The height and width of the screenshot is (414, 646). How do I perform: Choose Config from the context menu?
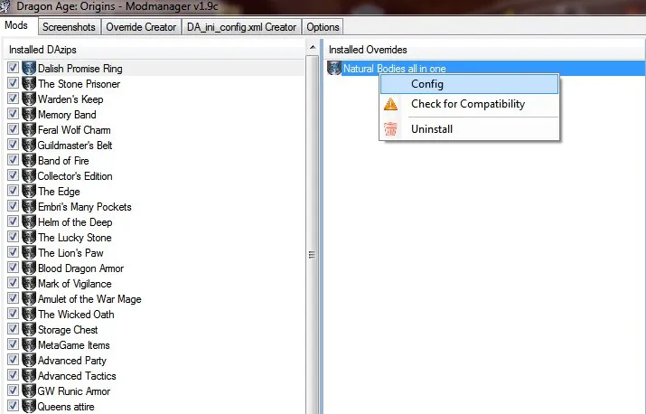[x=469, y=84]
